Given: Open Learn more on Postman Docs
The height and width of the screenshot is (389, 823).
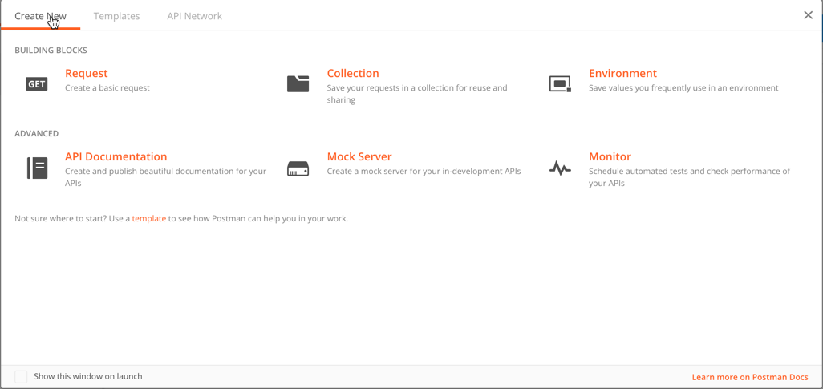Looking at the screenshot, I should point(750,377).
